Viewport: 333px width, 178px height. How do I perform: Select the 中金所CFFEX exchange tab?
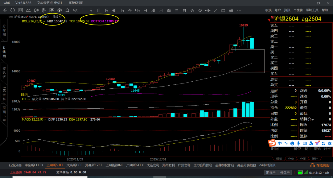click(x=34, y=165)
